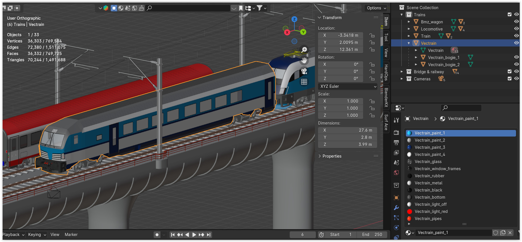The image size is (522, 242).
Task: Open the viewport Options dropdown
Action: click(x=376, y=8)
